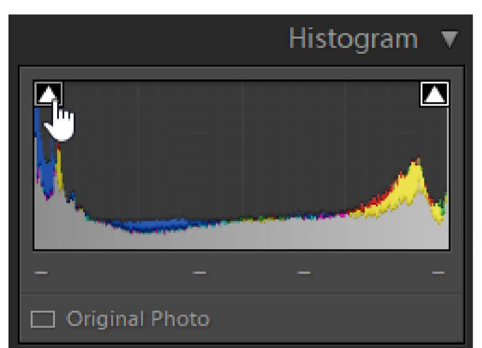
Task: Click the Histogram panel title
Action: pos(353,39)
